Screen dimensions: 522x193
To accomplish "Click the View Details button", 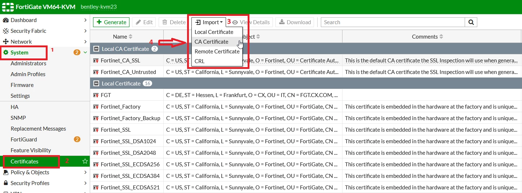I will pyautogui.click(x=251, y=22).
